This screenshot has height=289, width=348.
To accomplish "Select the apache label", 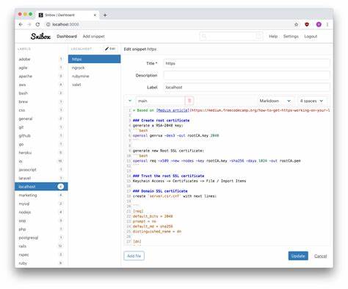I will (41, 76).
